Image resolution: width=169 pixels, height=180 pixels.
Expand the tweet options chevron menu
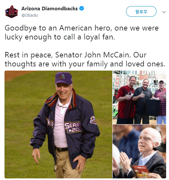click(164, 12)
